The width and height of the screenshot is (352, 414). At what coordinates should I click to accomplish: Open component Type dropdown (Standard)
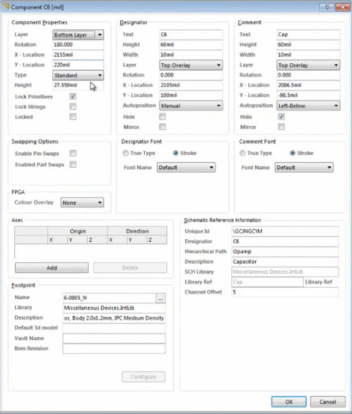[78, 75]
